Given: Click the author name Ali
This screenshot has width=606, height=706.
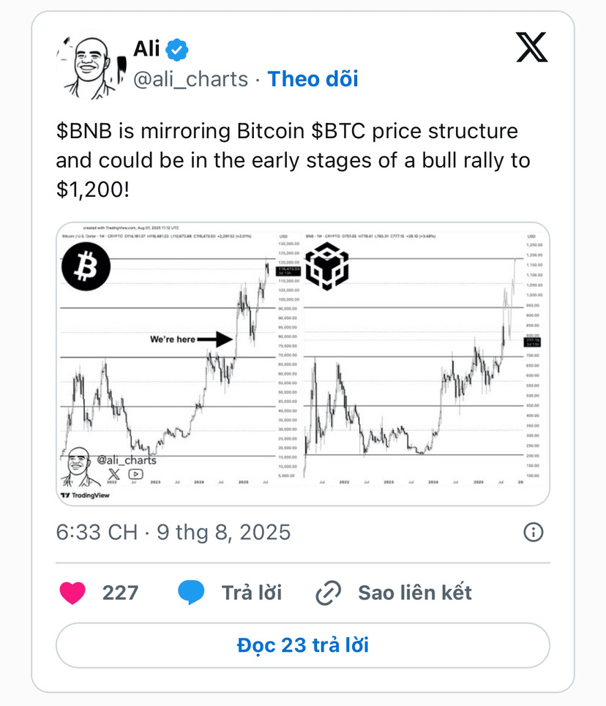Looking at the screenshot, I should pos(146,48).
